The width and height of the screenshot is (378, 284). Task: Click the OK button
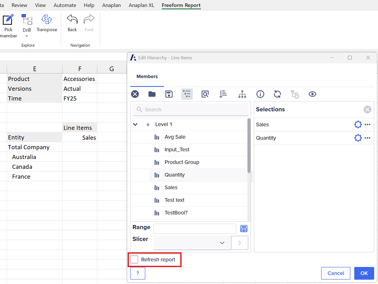[x=364, y=273]
